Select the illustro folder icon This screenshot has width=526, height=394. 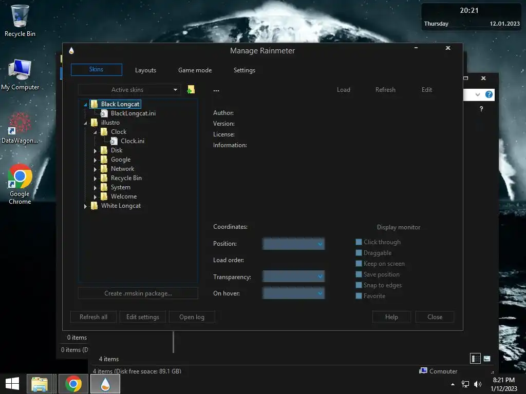pyautogui.click(x=95, y=123)
